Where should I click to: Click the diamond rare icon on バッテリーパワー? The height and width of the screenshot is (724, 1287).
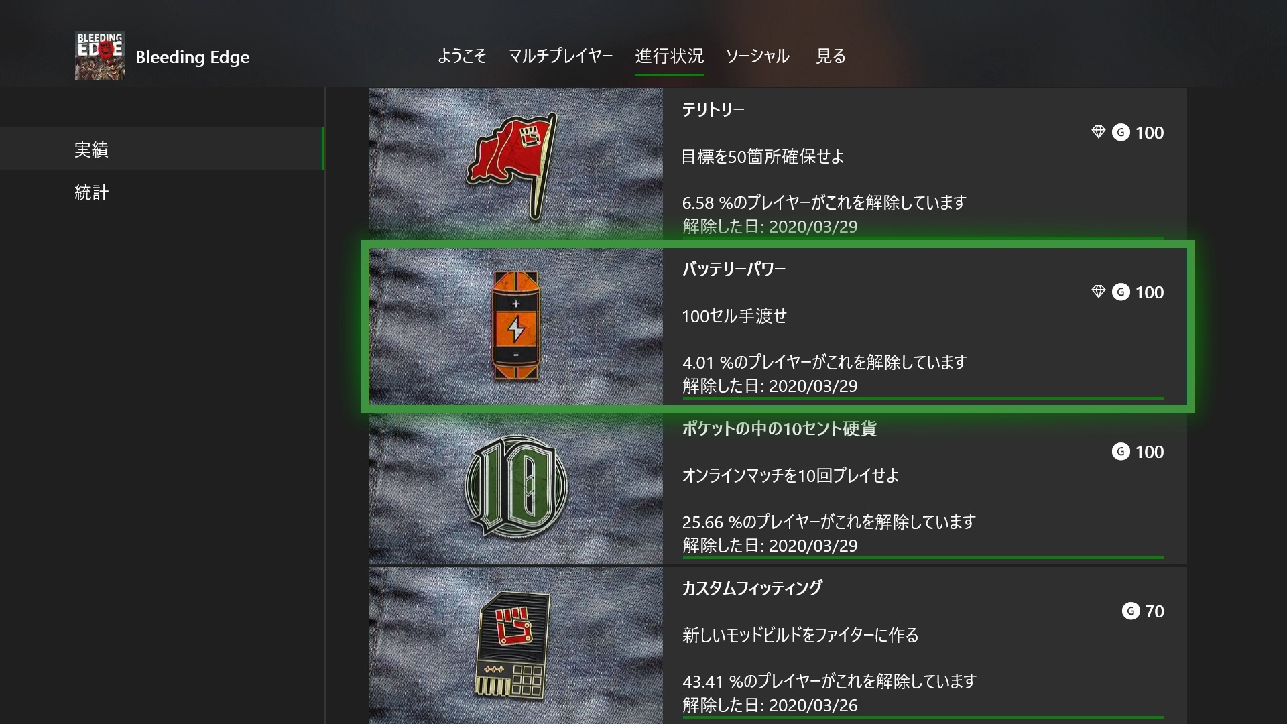pyautogui.click(x=1098, y=292)
